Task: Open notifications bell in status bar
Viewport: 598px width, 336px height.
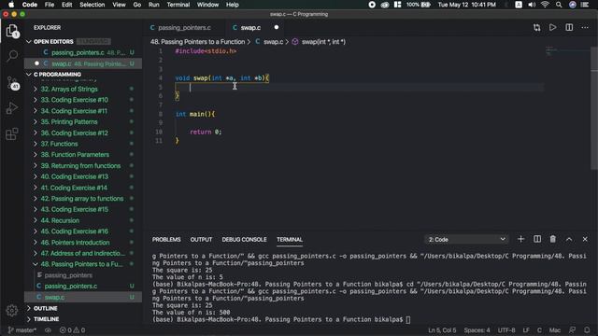Action: point(587,330)
